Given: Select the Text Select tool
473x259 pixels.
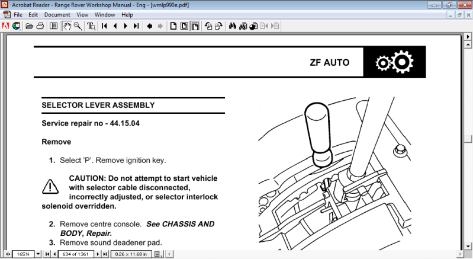Looking at the screenshot, I should [91, 26].
